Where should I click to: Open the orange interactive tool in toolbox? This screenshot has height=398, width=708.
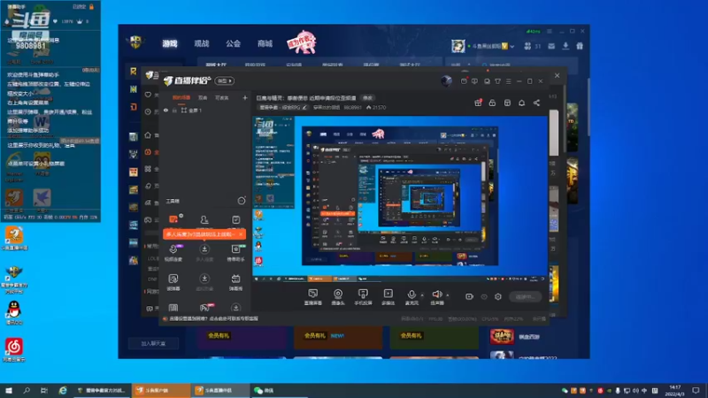(x=173, y=219)
